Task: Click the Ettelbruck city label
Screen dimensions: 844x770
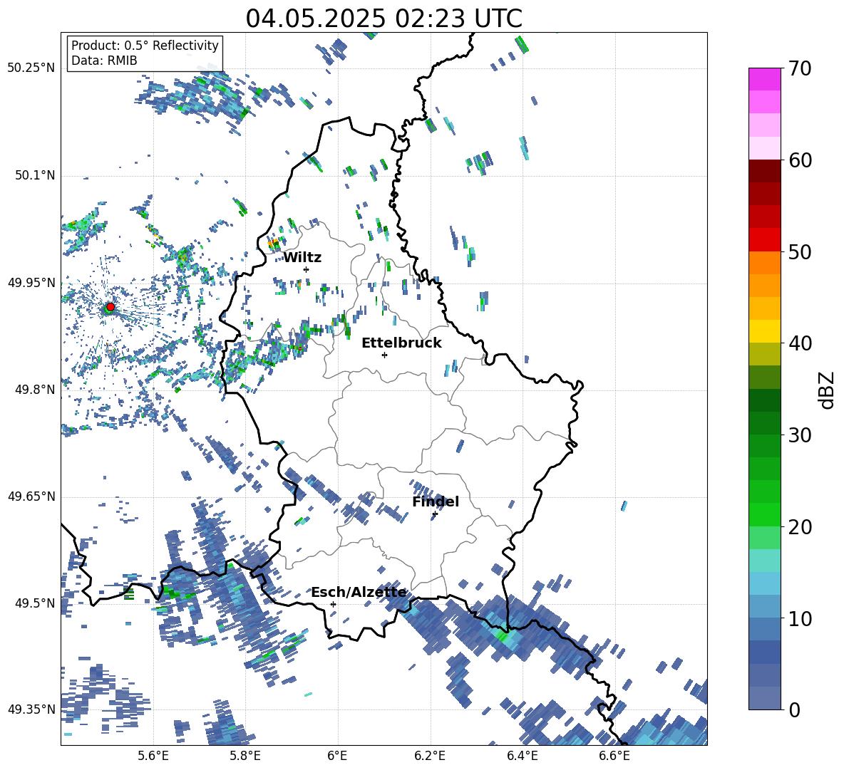Action: [401, 343]
